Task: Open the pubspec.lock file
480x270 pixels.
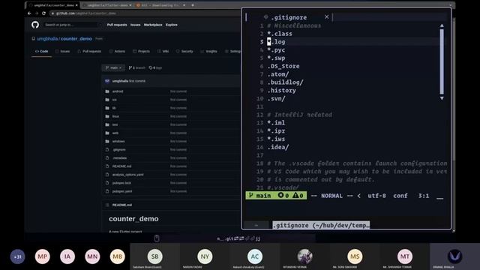Action: click(x=121, y=183)
